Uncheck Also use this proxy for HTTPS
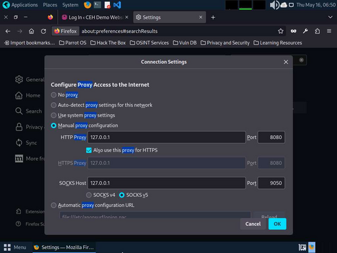The image size is (337, 253). 89,150
